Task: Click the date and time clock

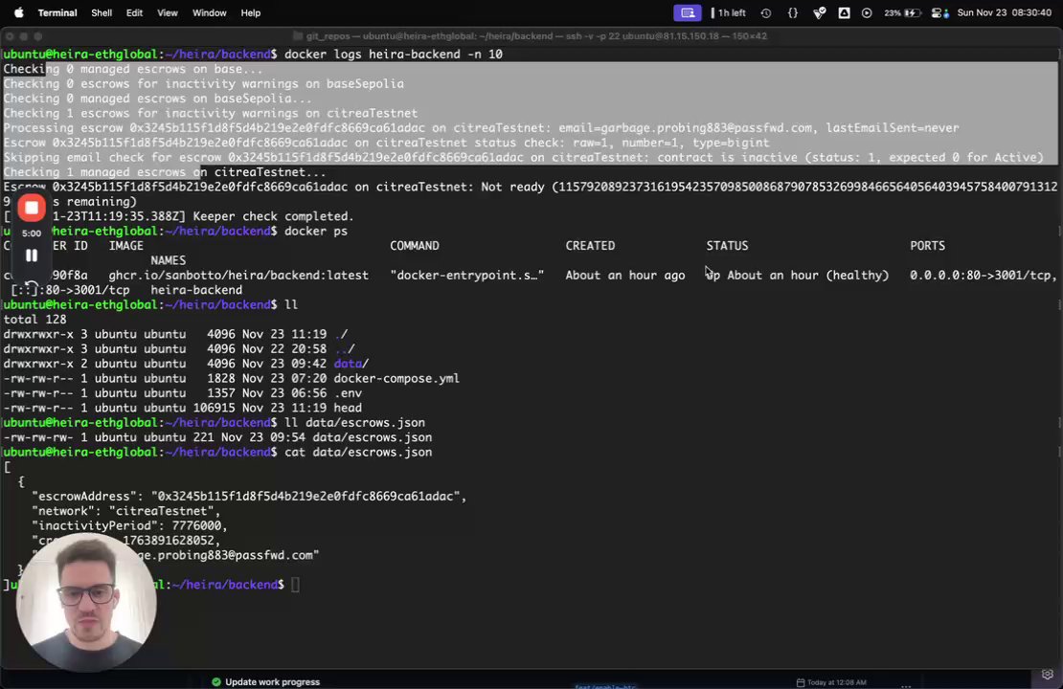Action: tap(1004, 12)
